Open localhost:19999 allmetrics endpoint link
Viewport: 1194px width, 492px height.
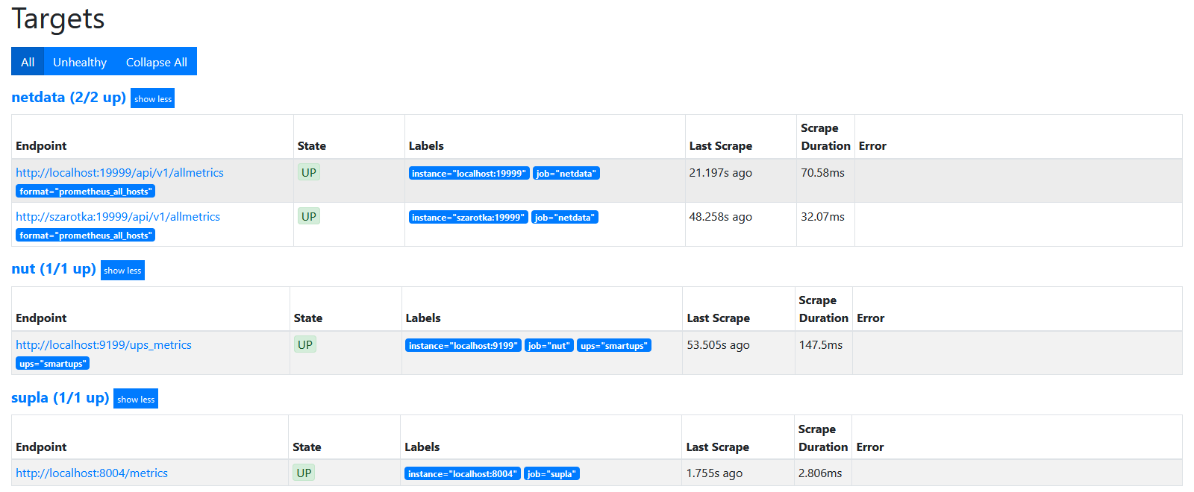click(x=119, y=173)
